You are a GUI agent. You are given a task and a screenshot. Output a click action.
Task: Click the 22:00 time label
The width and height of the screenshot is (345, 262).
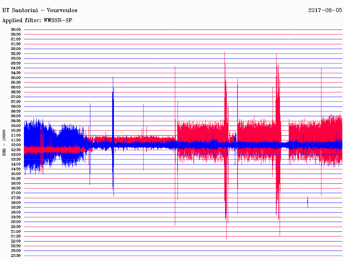click(x=16, y=241)
